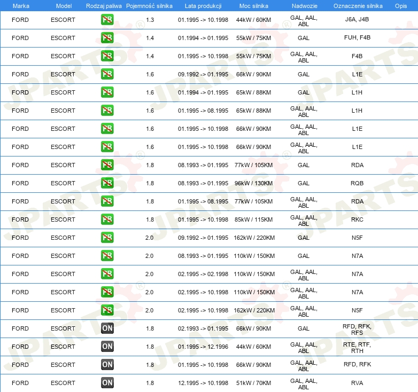Click the Marka column header
Screen dimensions: 418x392
[21, 6]
